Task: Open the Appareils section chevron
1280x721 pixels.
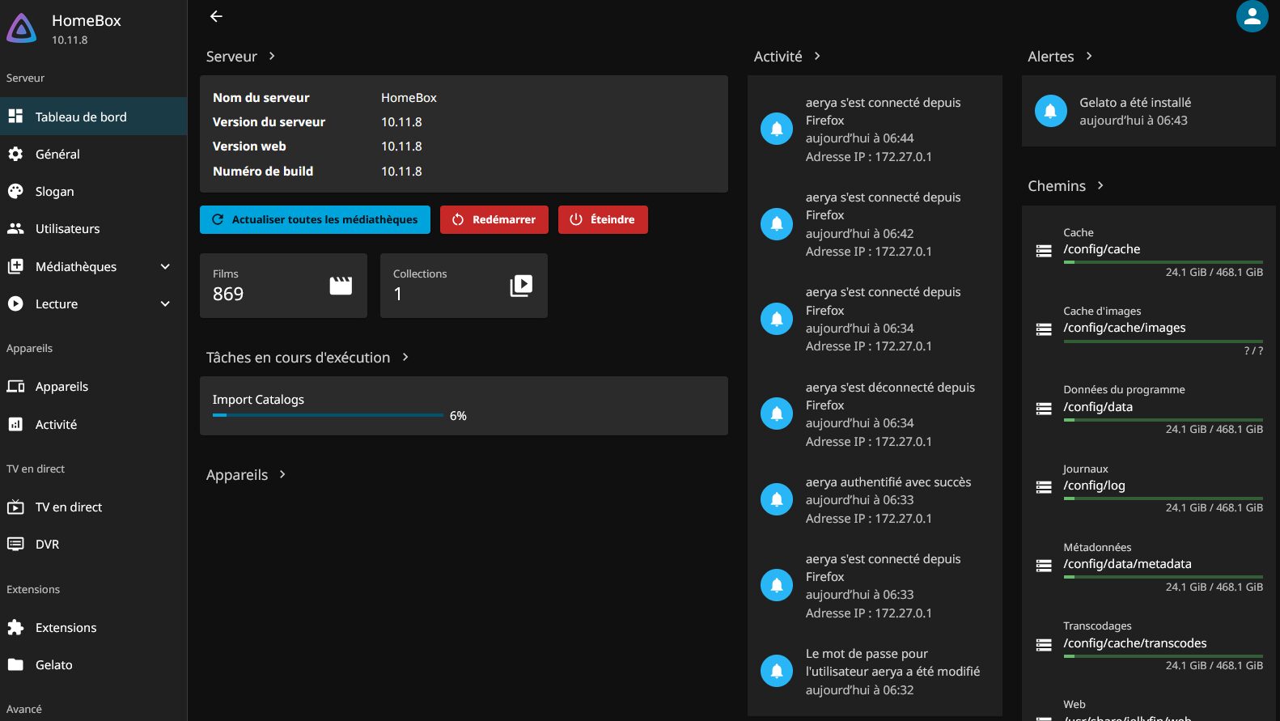Action: pyautogui.click(x=282, y=474)
